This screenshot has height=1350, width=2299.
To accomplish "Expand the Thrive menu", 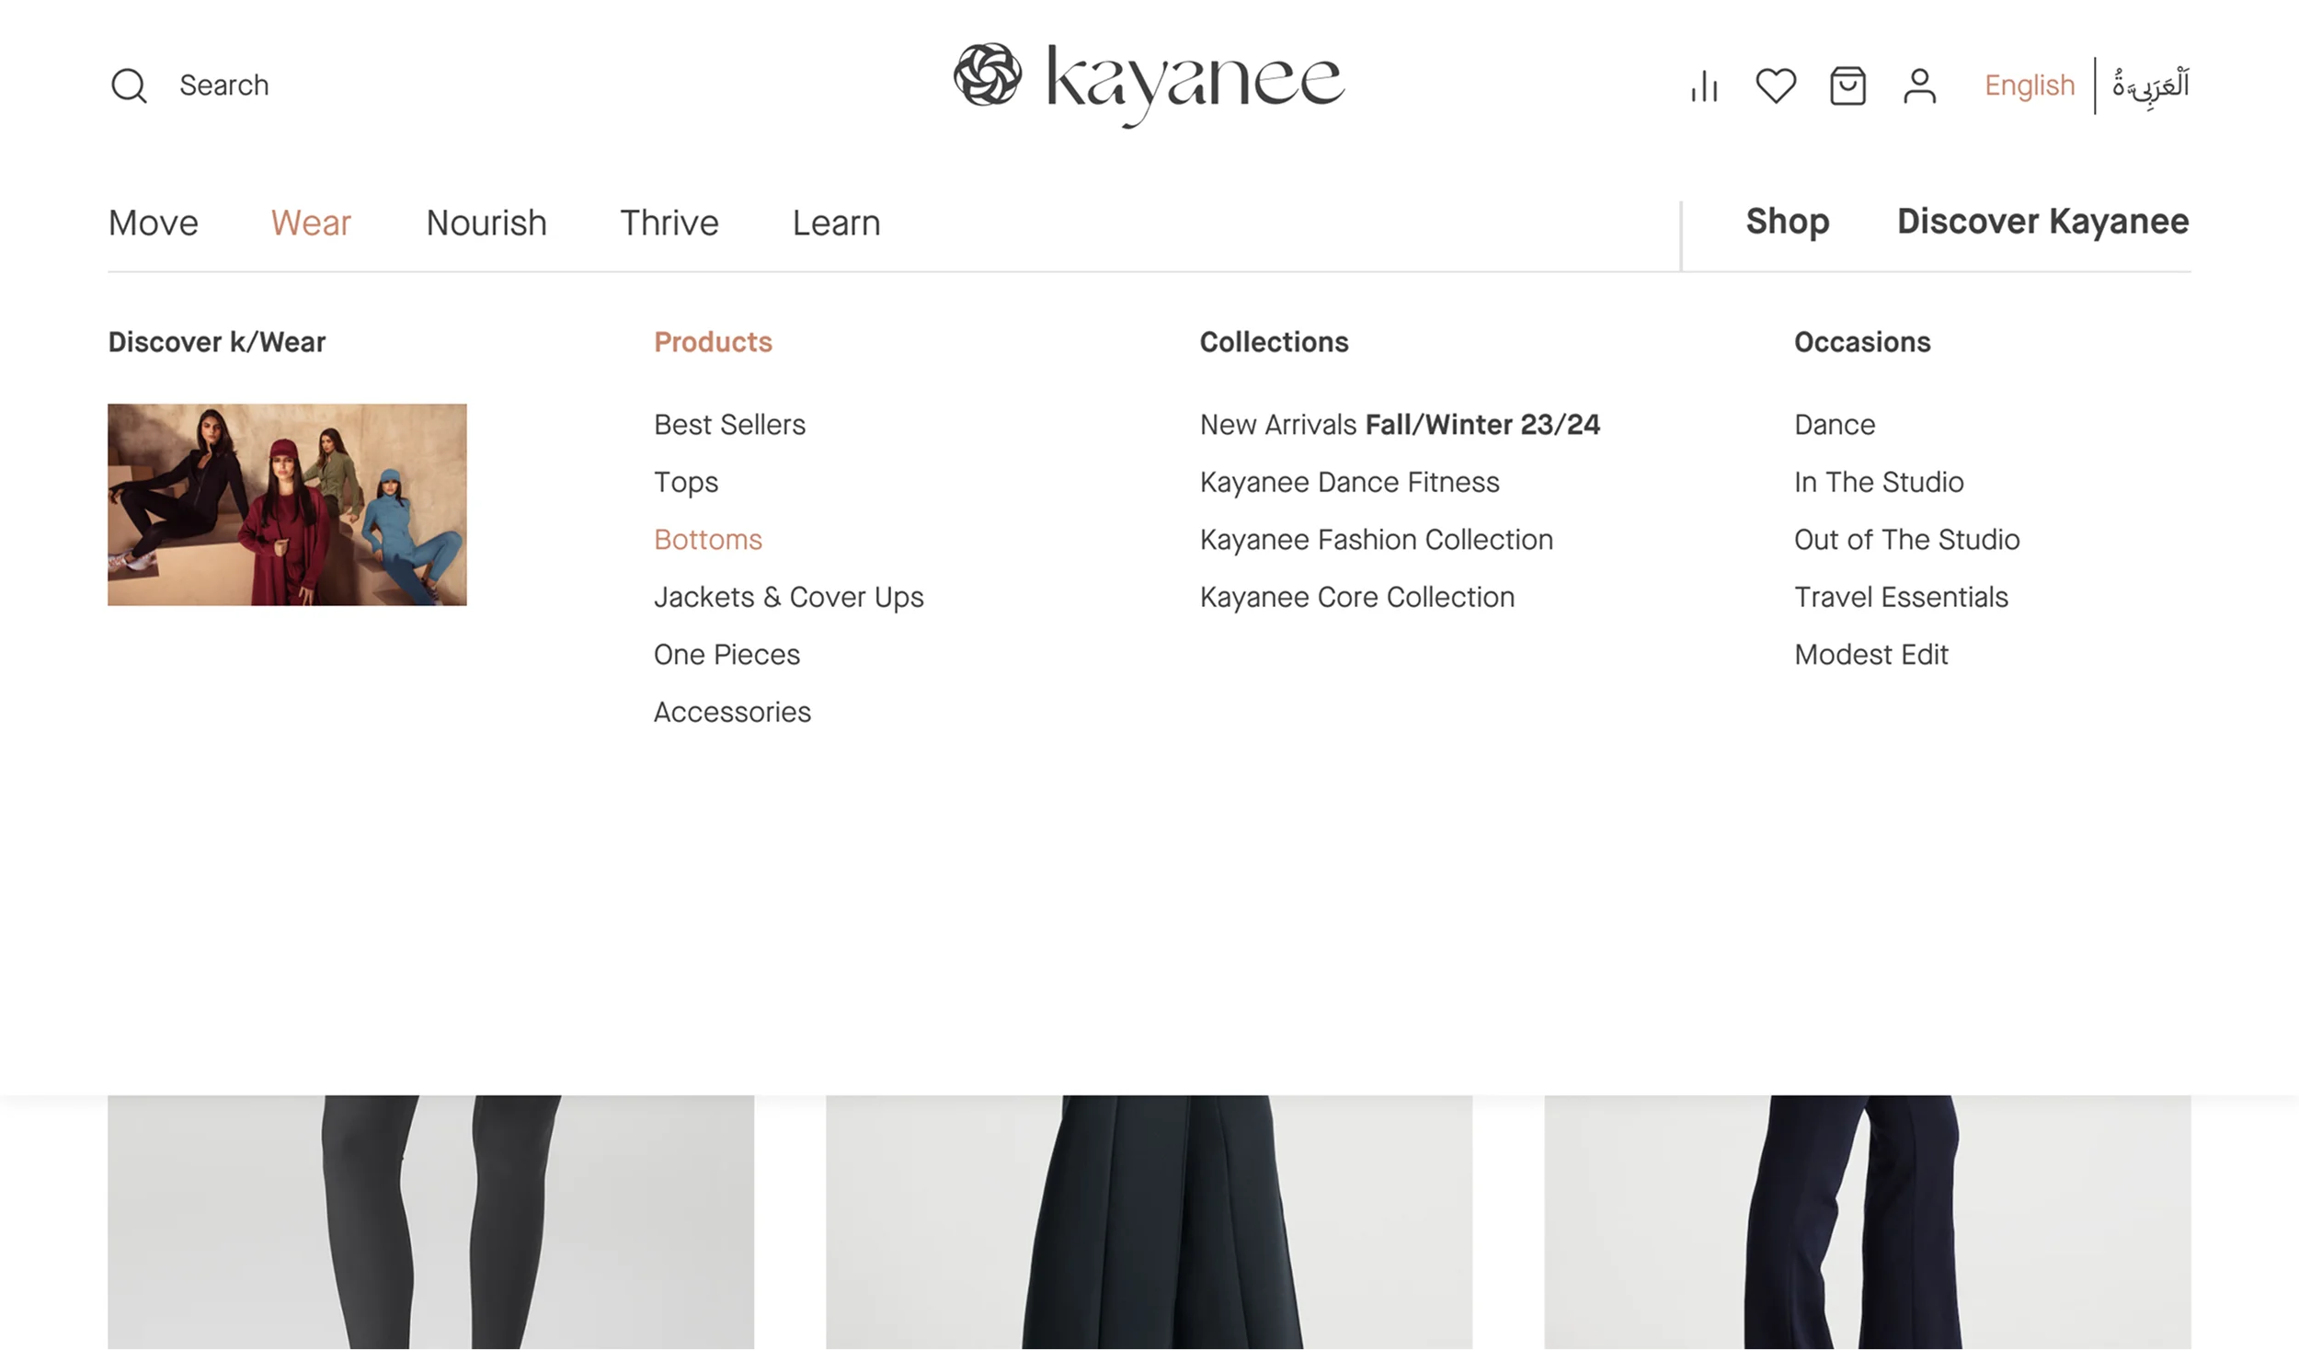I will 669,223.
